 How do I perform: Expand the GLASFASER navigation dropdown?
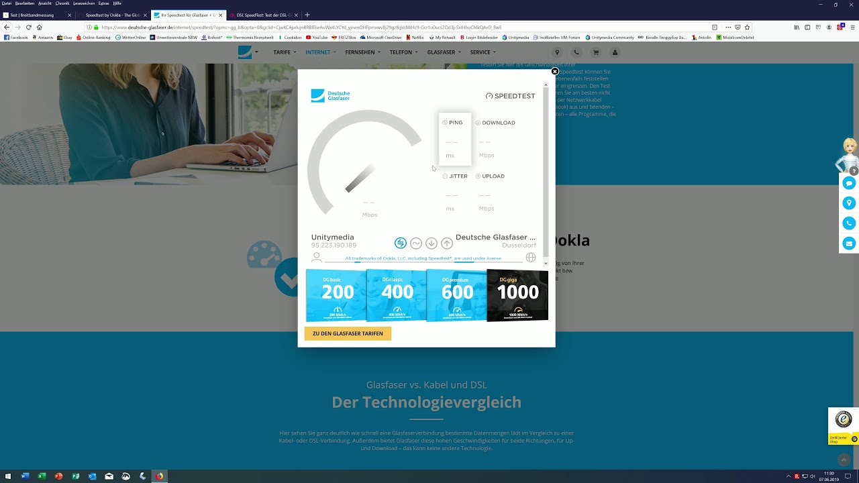pos(444,52)
